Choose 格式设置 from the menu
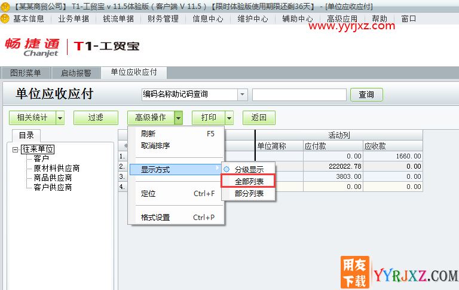This screenshot has height=290, width=459. click(178, 218)
